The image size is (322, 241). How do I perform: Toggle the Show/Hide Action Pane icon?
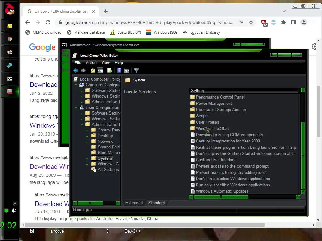pyautogui.click(x=127, y=71)
